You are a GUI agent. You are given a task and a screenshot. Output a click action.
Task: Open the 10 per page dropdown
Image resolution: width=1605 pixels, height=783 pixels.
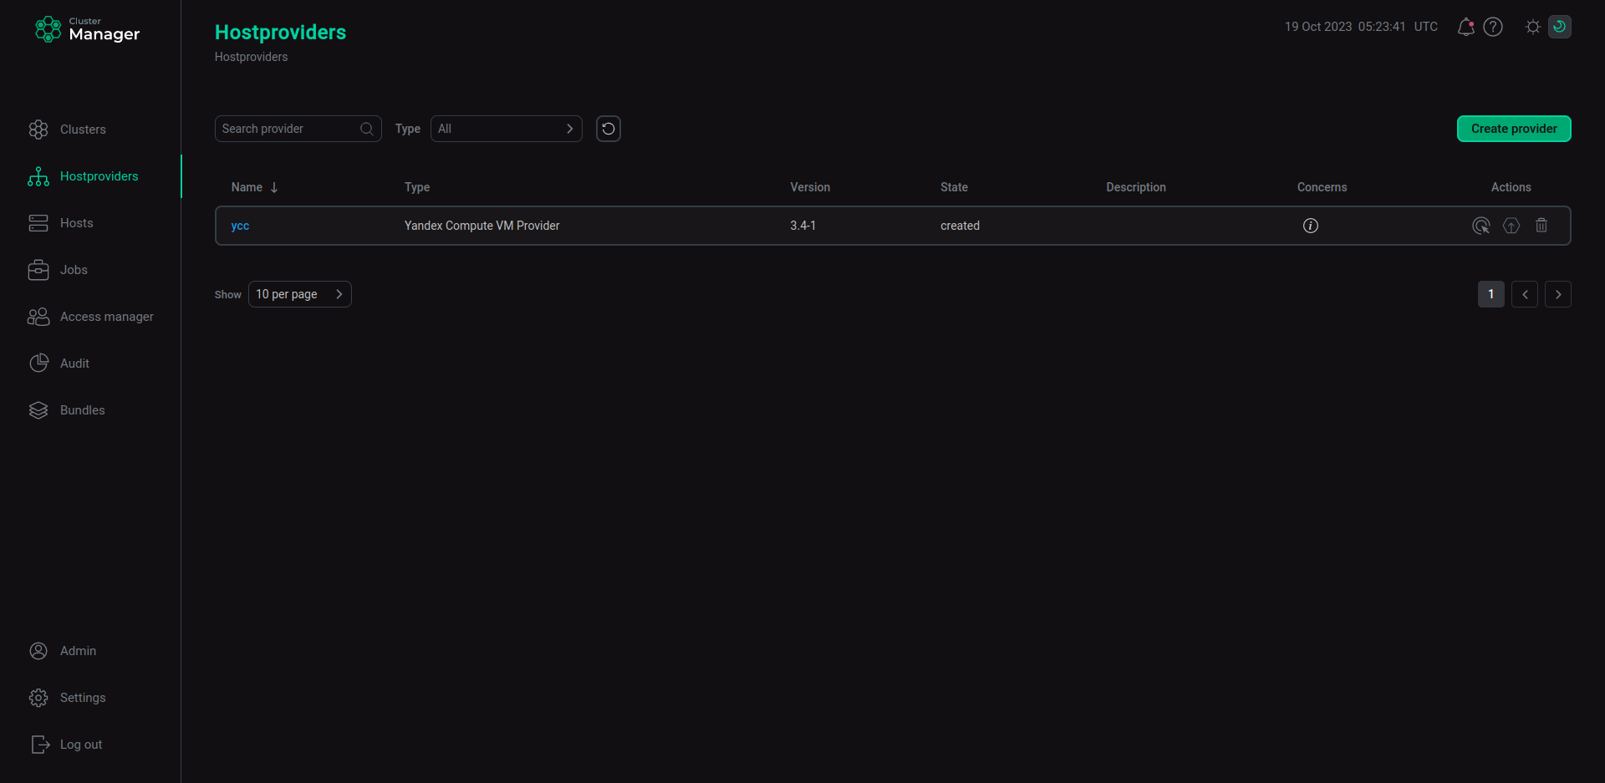click(x=300, y=294)
